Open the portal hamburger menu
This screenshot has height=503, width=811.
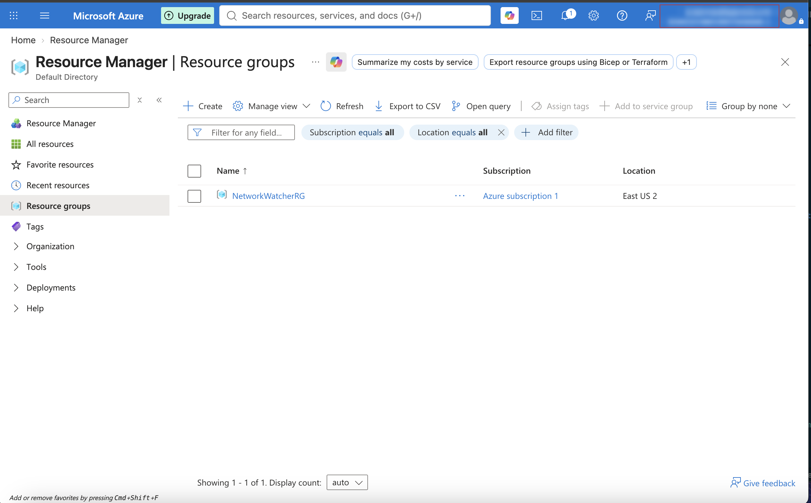(x=44, y=15)
